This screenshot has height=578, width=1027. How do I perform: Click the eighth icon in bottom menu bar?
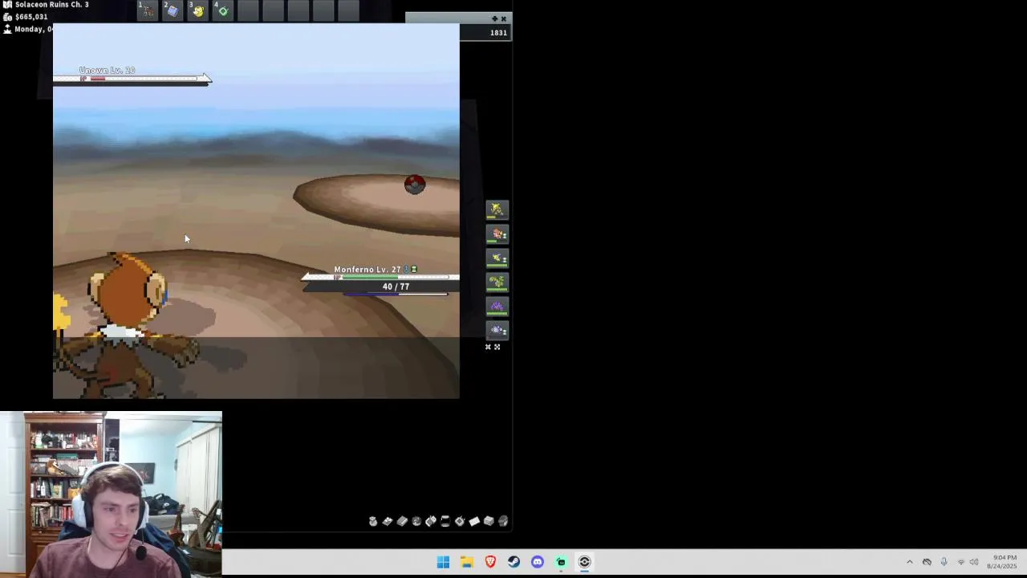(x=474, y=521)
